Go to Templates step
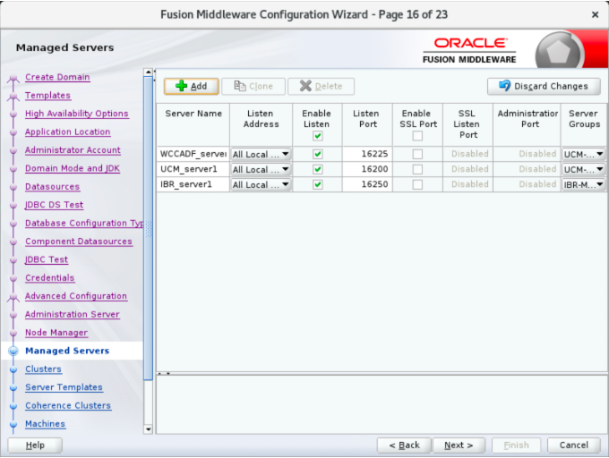 (x=47, y=95)
